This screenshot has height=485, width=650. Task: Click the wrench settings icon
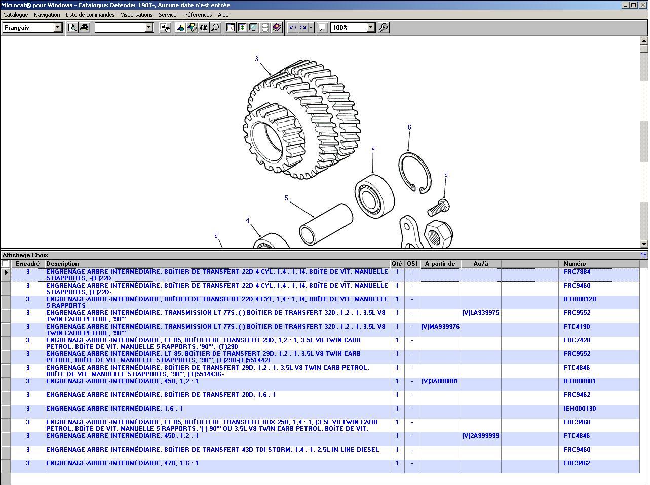point(384,28)
